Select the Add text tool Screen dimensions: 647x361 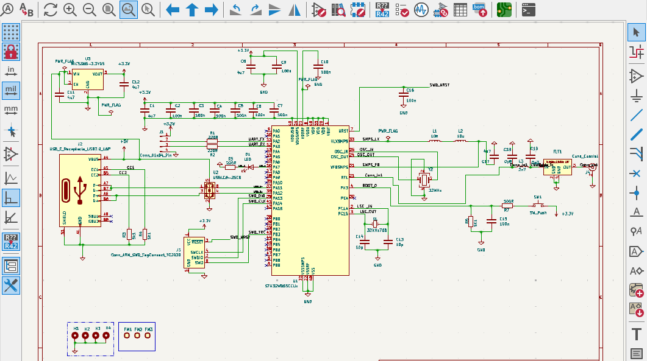(x=636, y=333)
